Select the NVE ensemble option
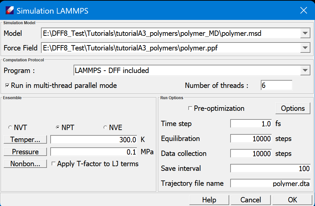 click(x=105, y=128)
